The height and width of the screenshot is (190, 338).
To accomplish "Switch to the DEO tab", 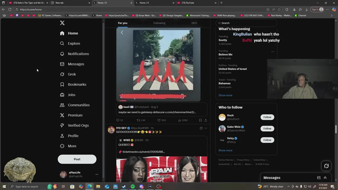I will 194,23.
